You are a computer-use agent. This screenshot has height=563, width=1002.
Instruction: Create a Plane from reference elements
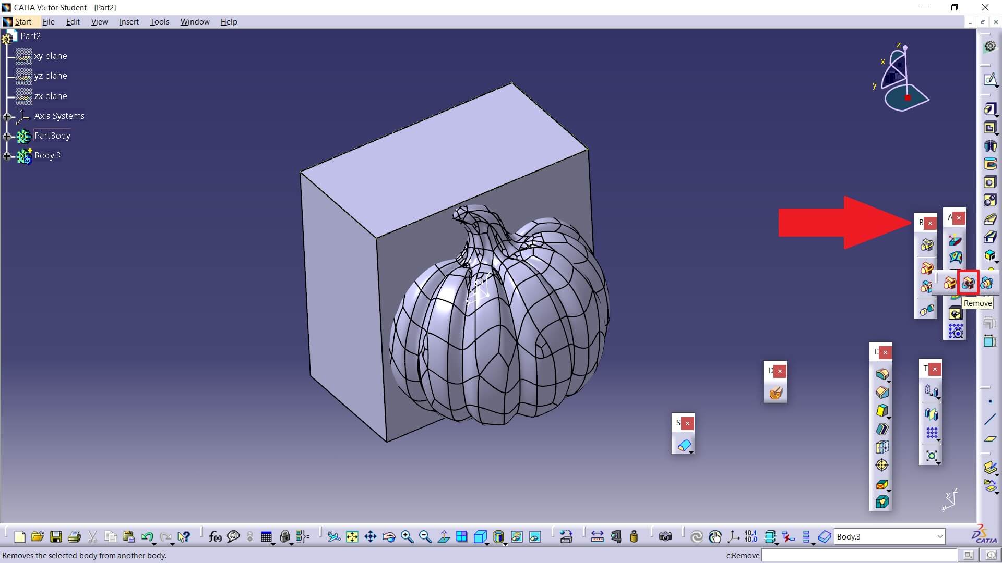tap(990, 439)
